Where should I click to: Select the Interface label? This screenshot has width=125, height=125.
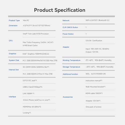(12, 97)
